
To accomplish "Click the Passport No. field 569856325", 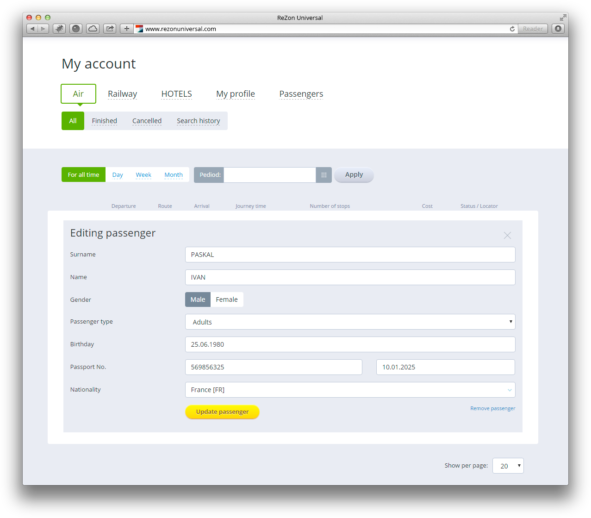I will 274,367.
